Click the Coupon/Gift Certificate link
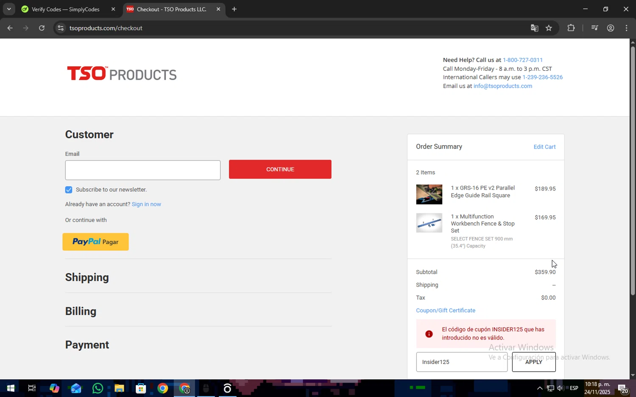Screen dimensions: 636x397 (x=446, y=310)
